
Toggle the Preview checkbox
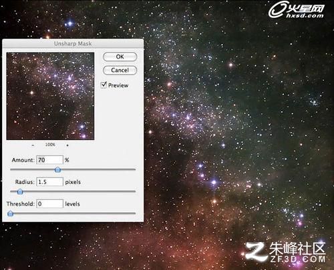coord(104,85)
